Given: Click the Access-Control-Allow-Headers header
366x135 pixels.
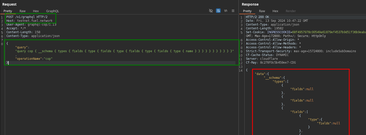Looking at the screenshot, I should tap(273, 47).
